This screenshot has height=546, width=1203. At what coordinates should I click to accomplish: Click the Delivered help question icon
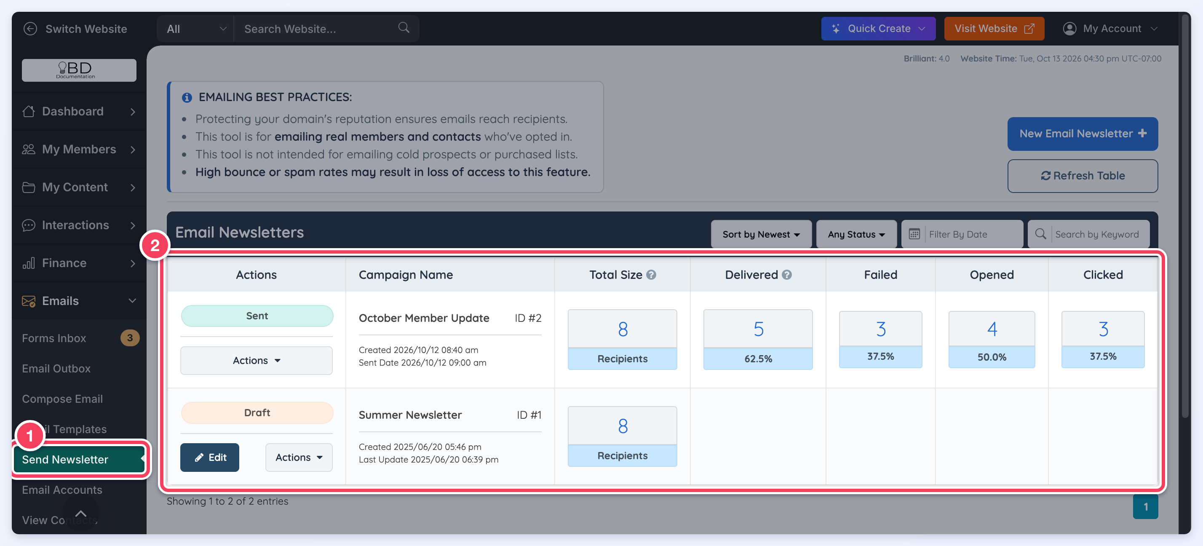787,275
